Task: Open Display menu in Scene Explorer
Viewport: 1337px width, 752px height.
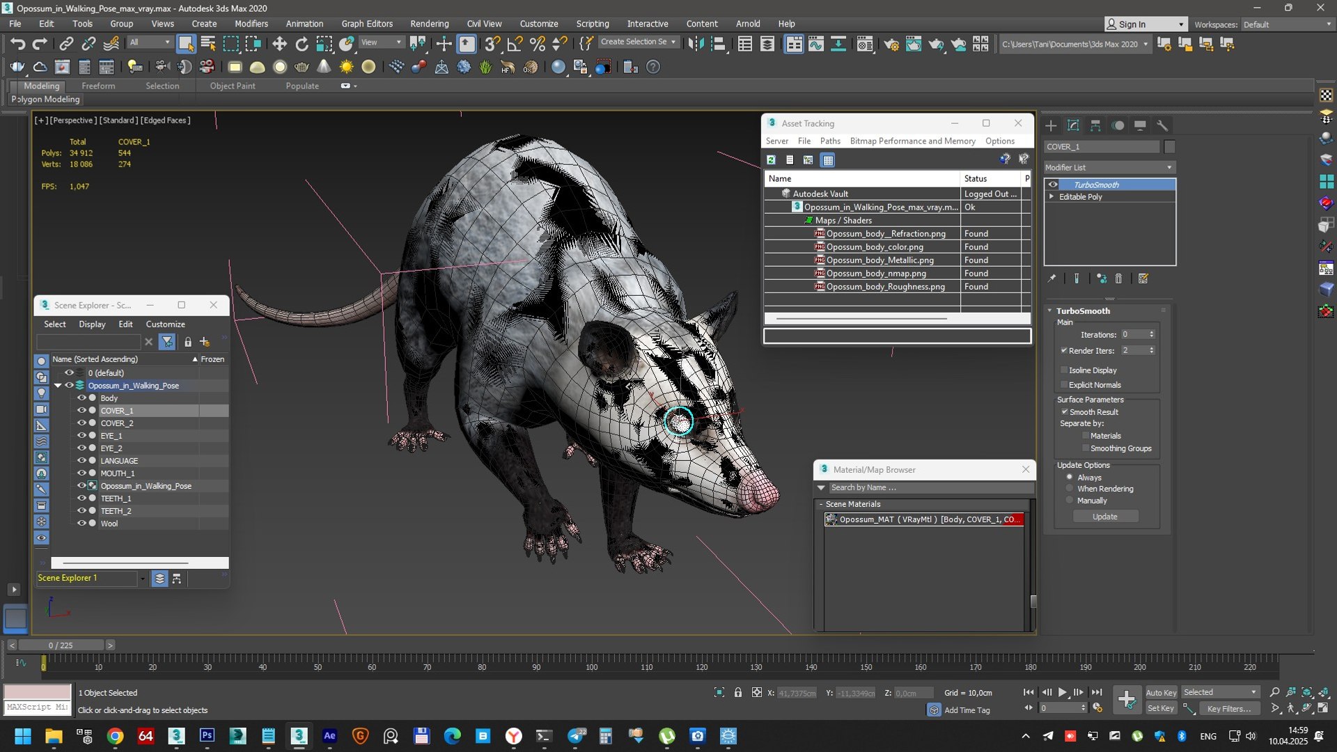Action: click(x=92, y=324)
